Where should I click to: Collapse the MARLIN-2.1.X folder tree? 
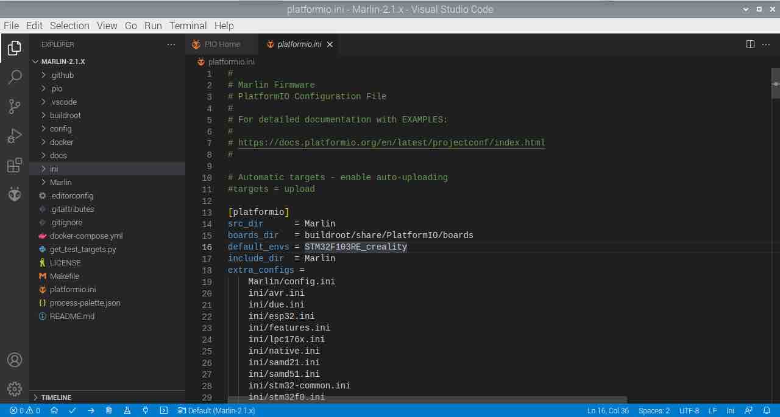tap(35, 61)
